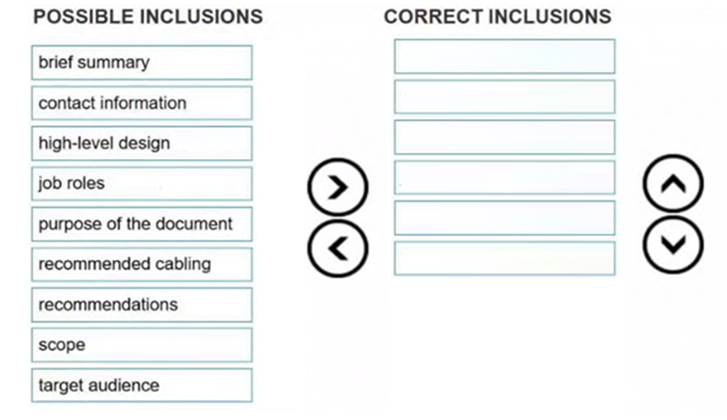Click the move left arrow button

337,249
